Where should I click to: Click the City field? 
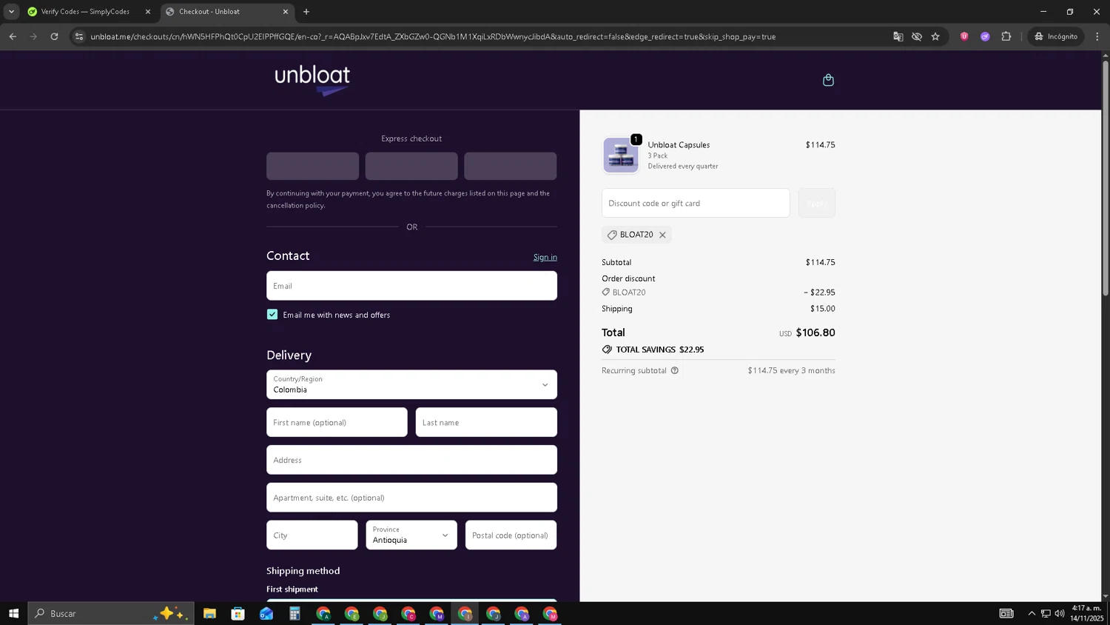point(312,535)
